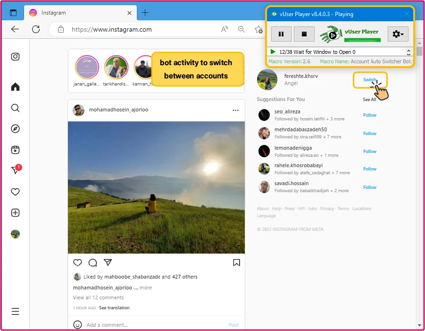Screen dimensions: 425x331
Task: Open the emoji picker in the comment box
Action: [77, 324]
